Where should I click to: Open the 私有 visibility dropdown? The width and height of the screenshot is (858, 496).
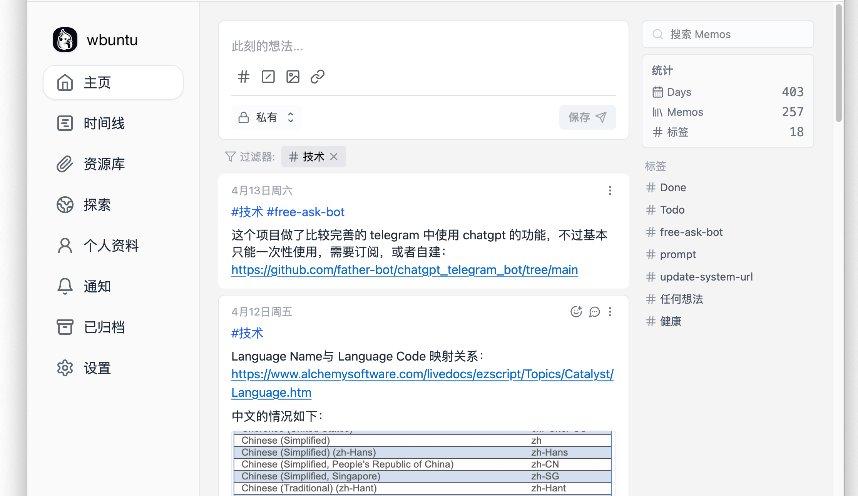[x=266, y=117]
